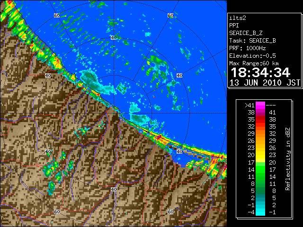This screenshot has width=303, height=227.
Task: Click the 40 km ring label due north
Action: (114, 37)
